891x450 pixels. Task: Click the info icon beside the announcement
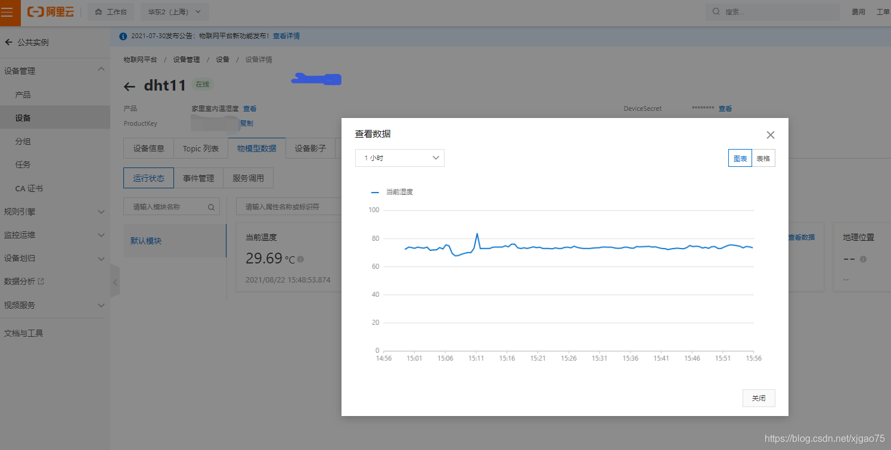pyautogui.click(x=123, y=36)
